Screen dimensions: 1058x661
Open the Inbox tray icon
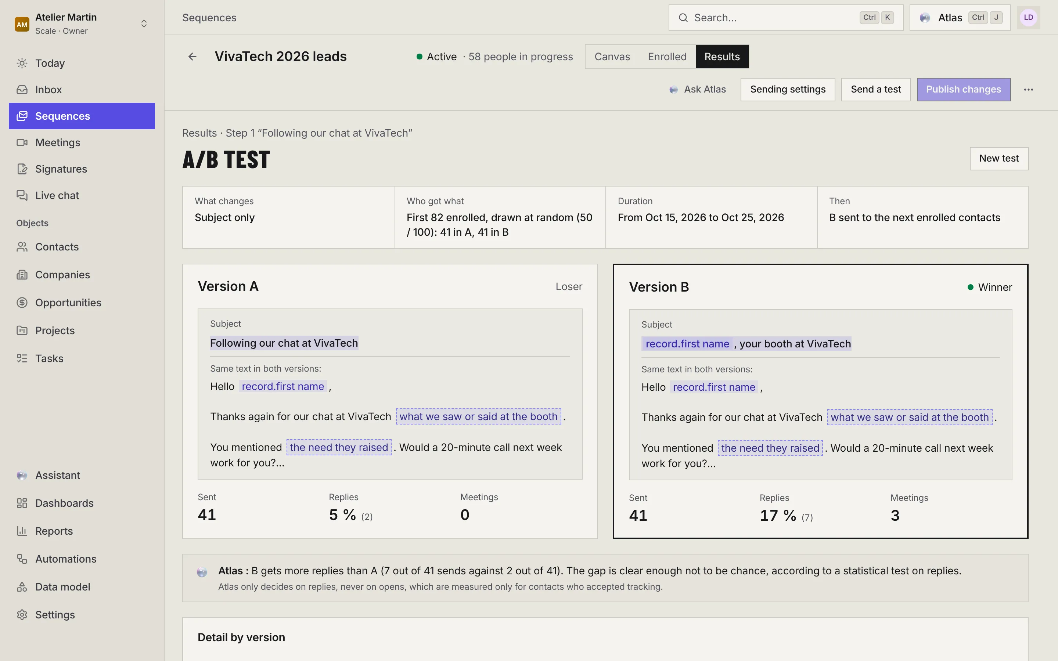22,90
